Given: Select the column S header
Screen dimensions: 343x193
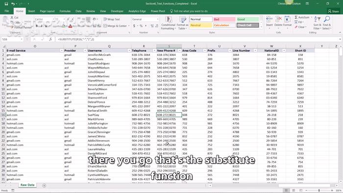Looking at the screenshot, I should coord(169,46).
